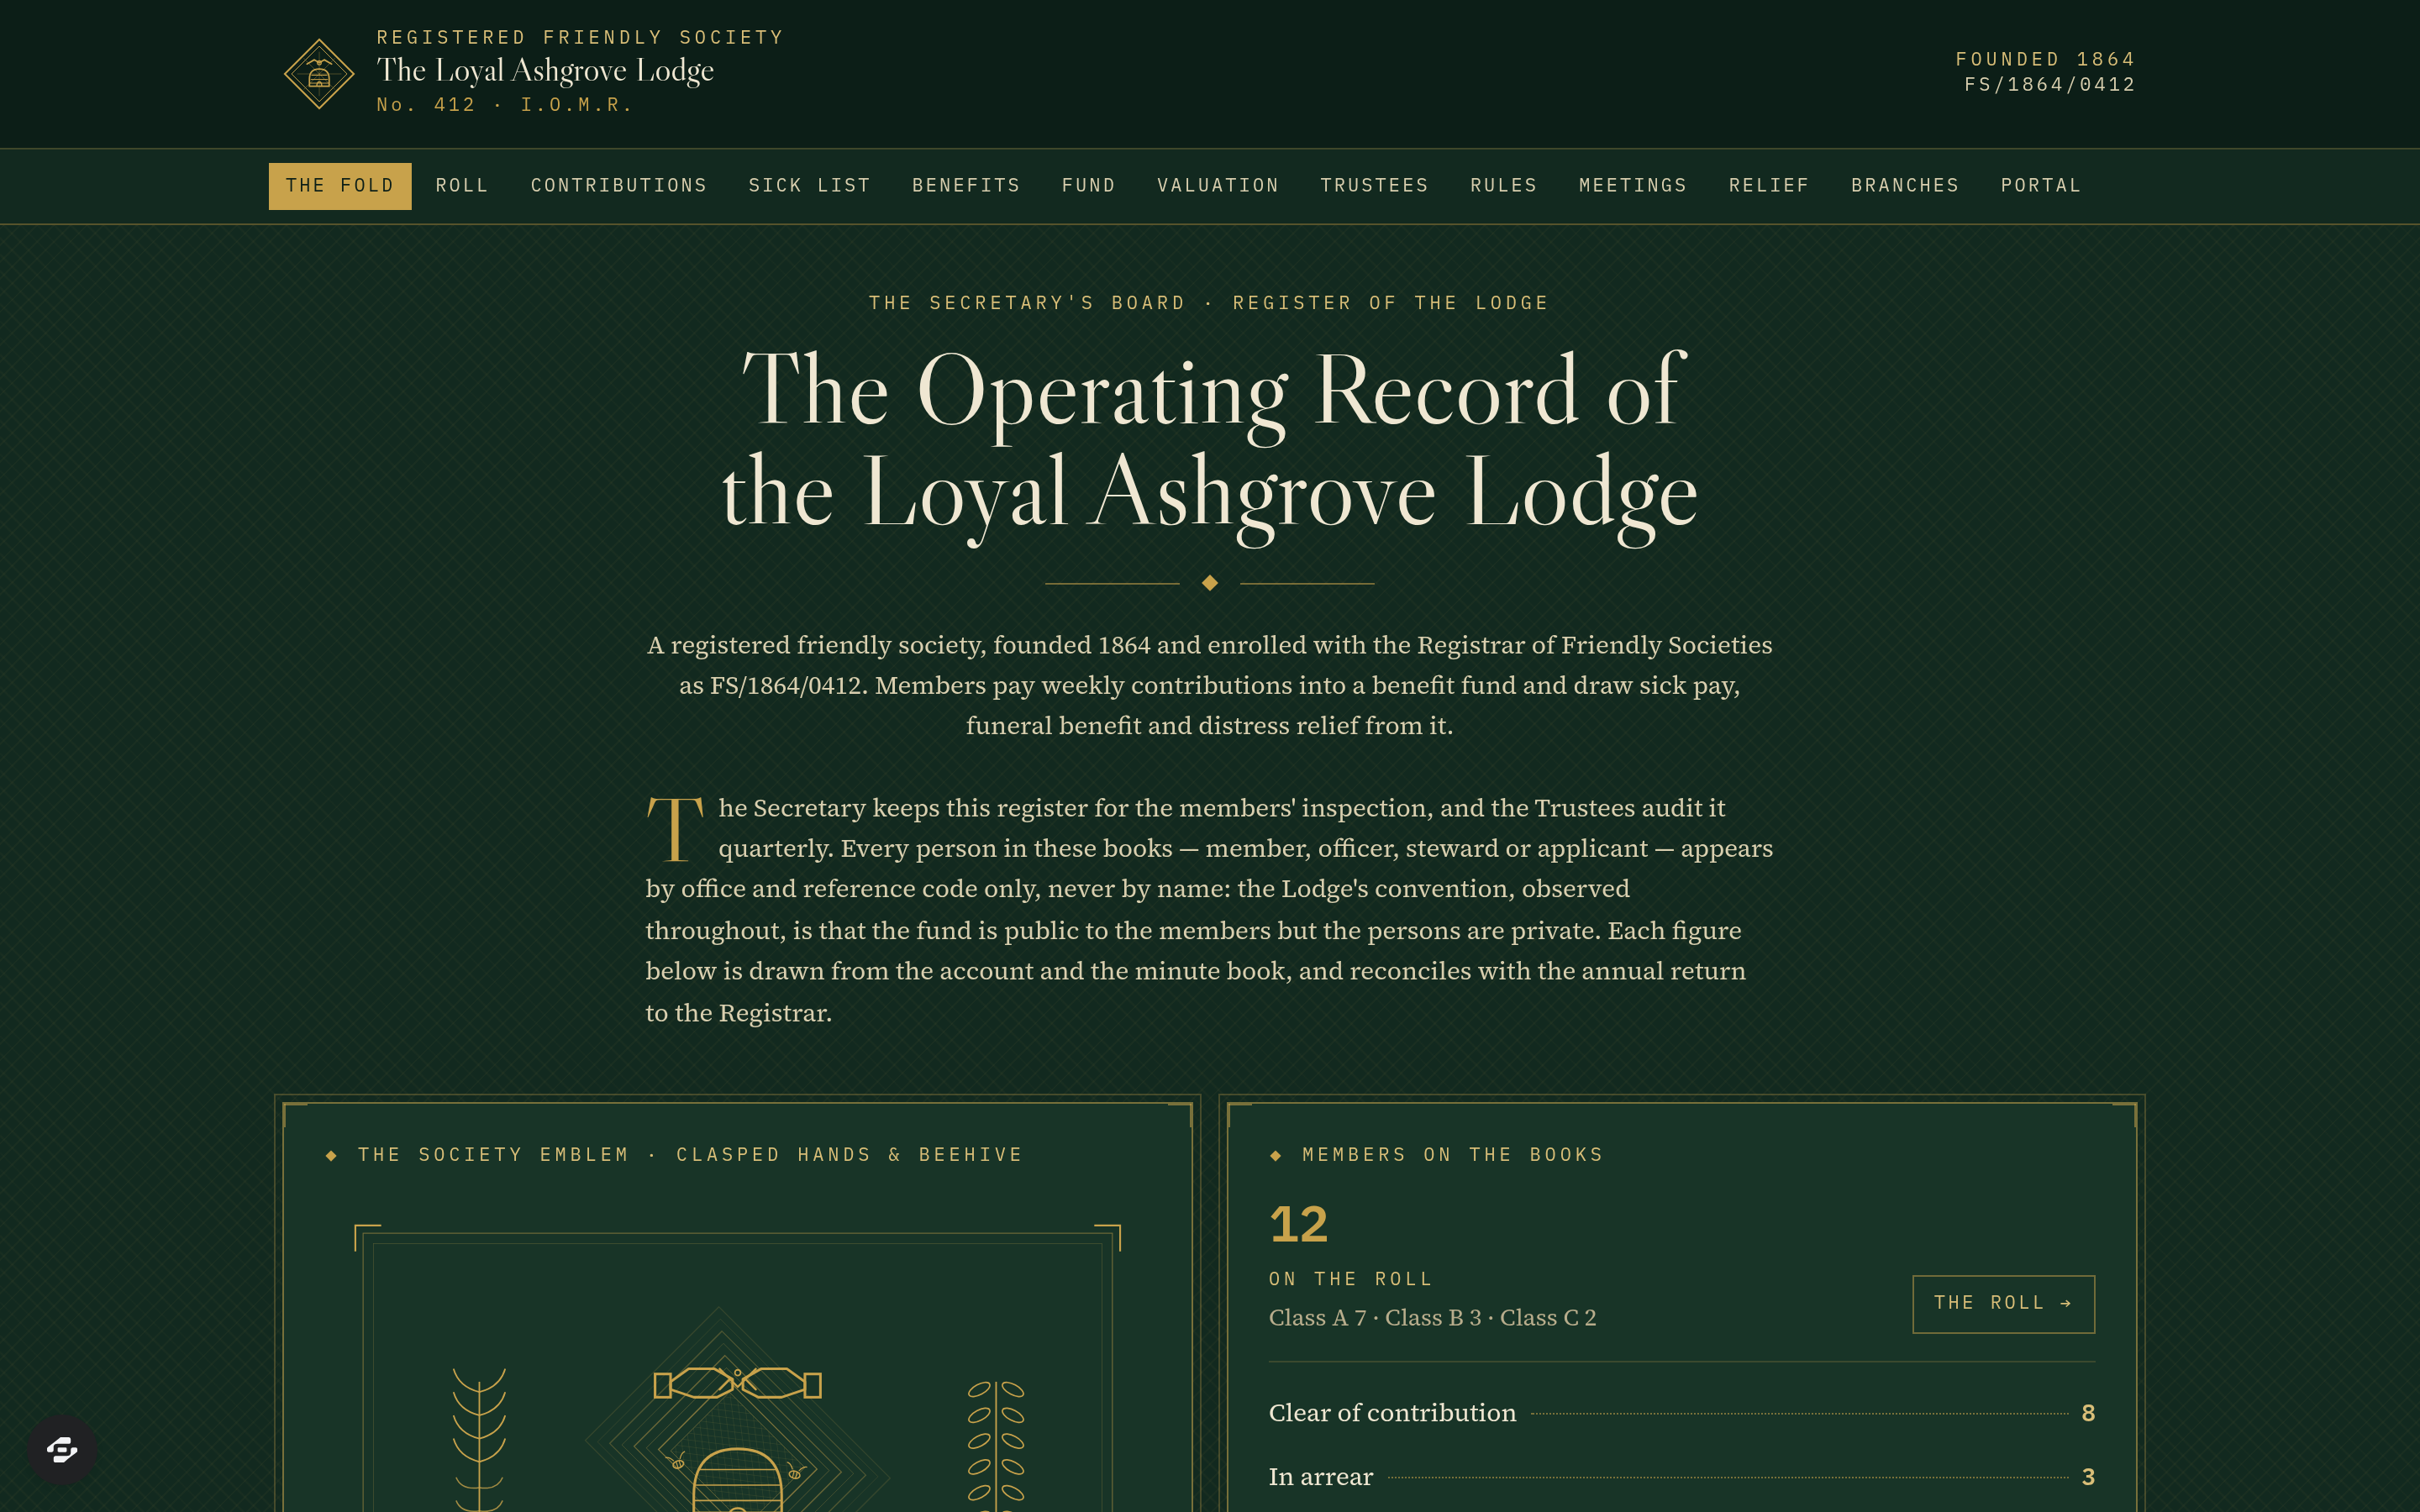Open the Contributions nav item
Screen dimensions: 2420x1512
619,186
